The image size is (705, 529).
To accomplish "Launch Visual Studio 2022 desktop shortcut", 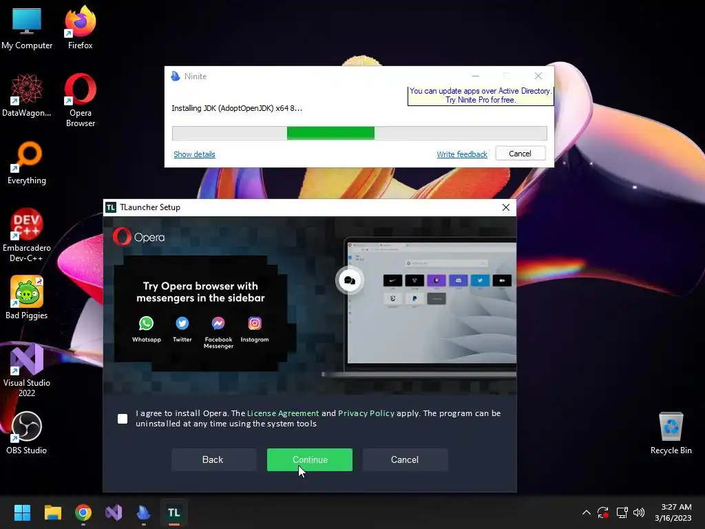I will coord(27,370).
